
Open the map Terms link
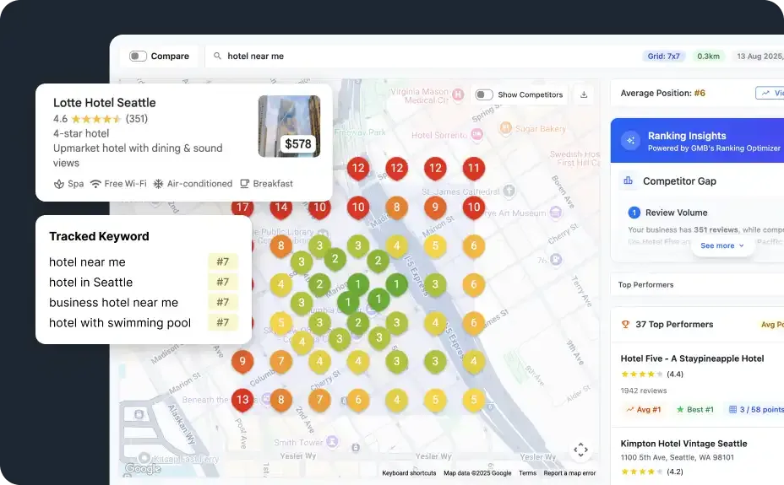pyautogui.click(x=527, y=473)
